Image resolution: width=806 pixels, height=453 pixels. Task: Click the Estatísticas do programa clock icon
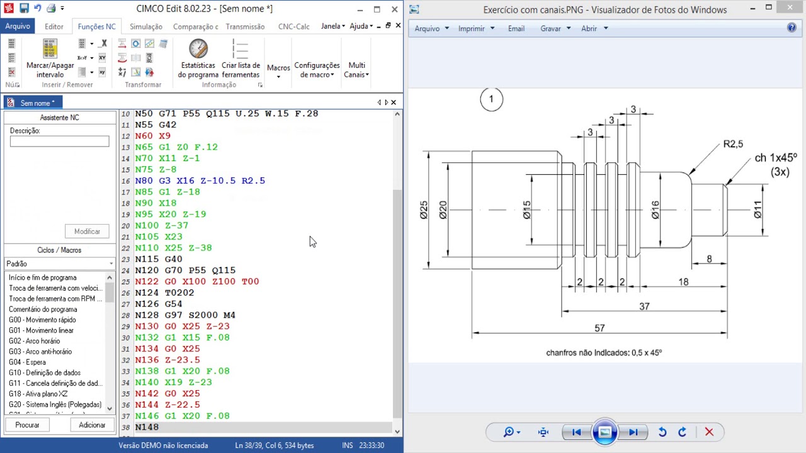click(198, 49)
